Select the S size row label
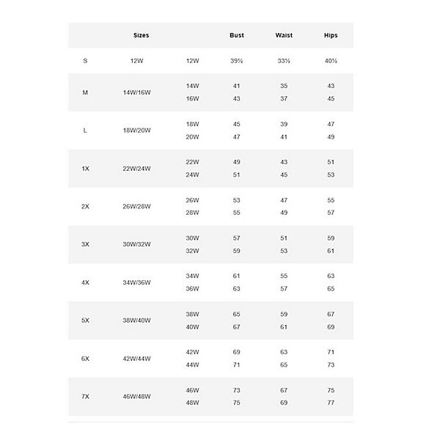This screenshot has width=440, height=440. click(85, 61)
